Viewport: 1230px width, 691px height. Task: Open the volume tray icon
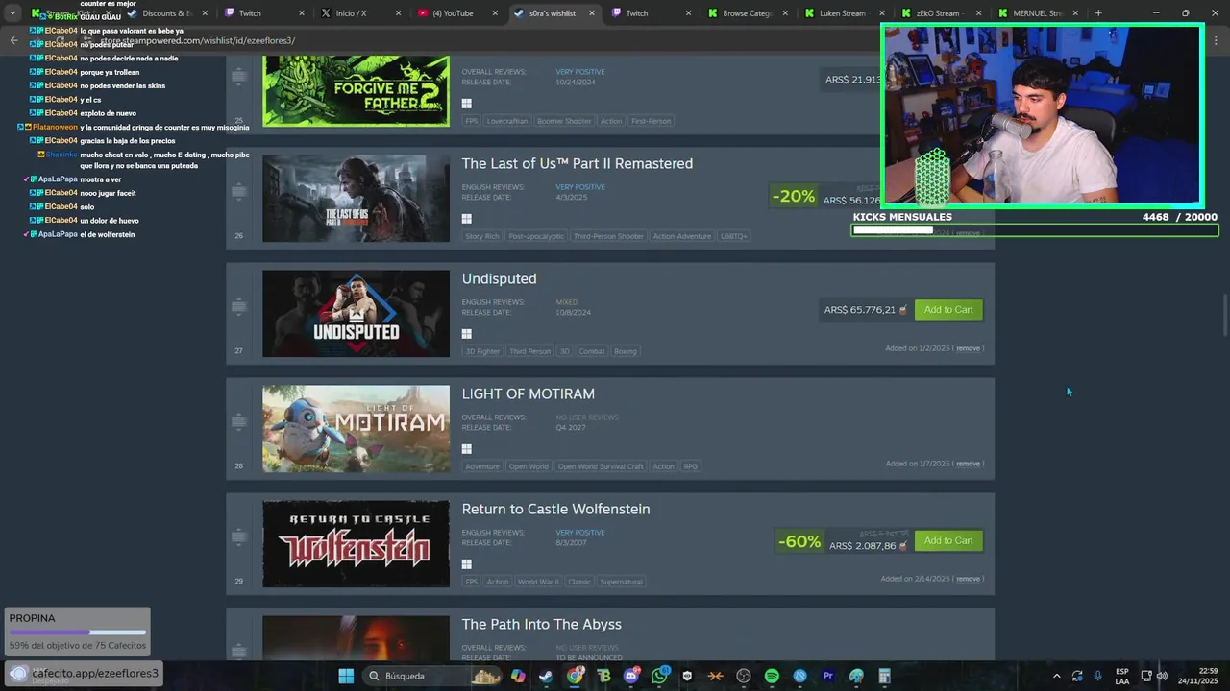pos(1162,676)
